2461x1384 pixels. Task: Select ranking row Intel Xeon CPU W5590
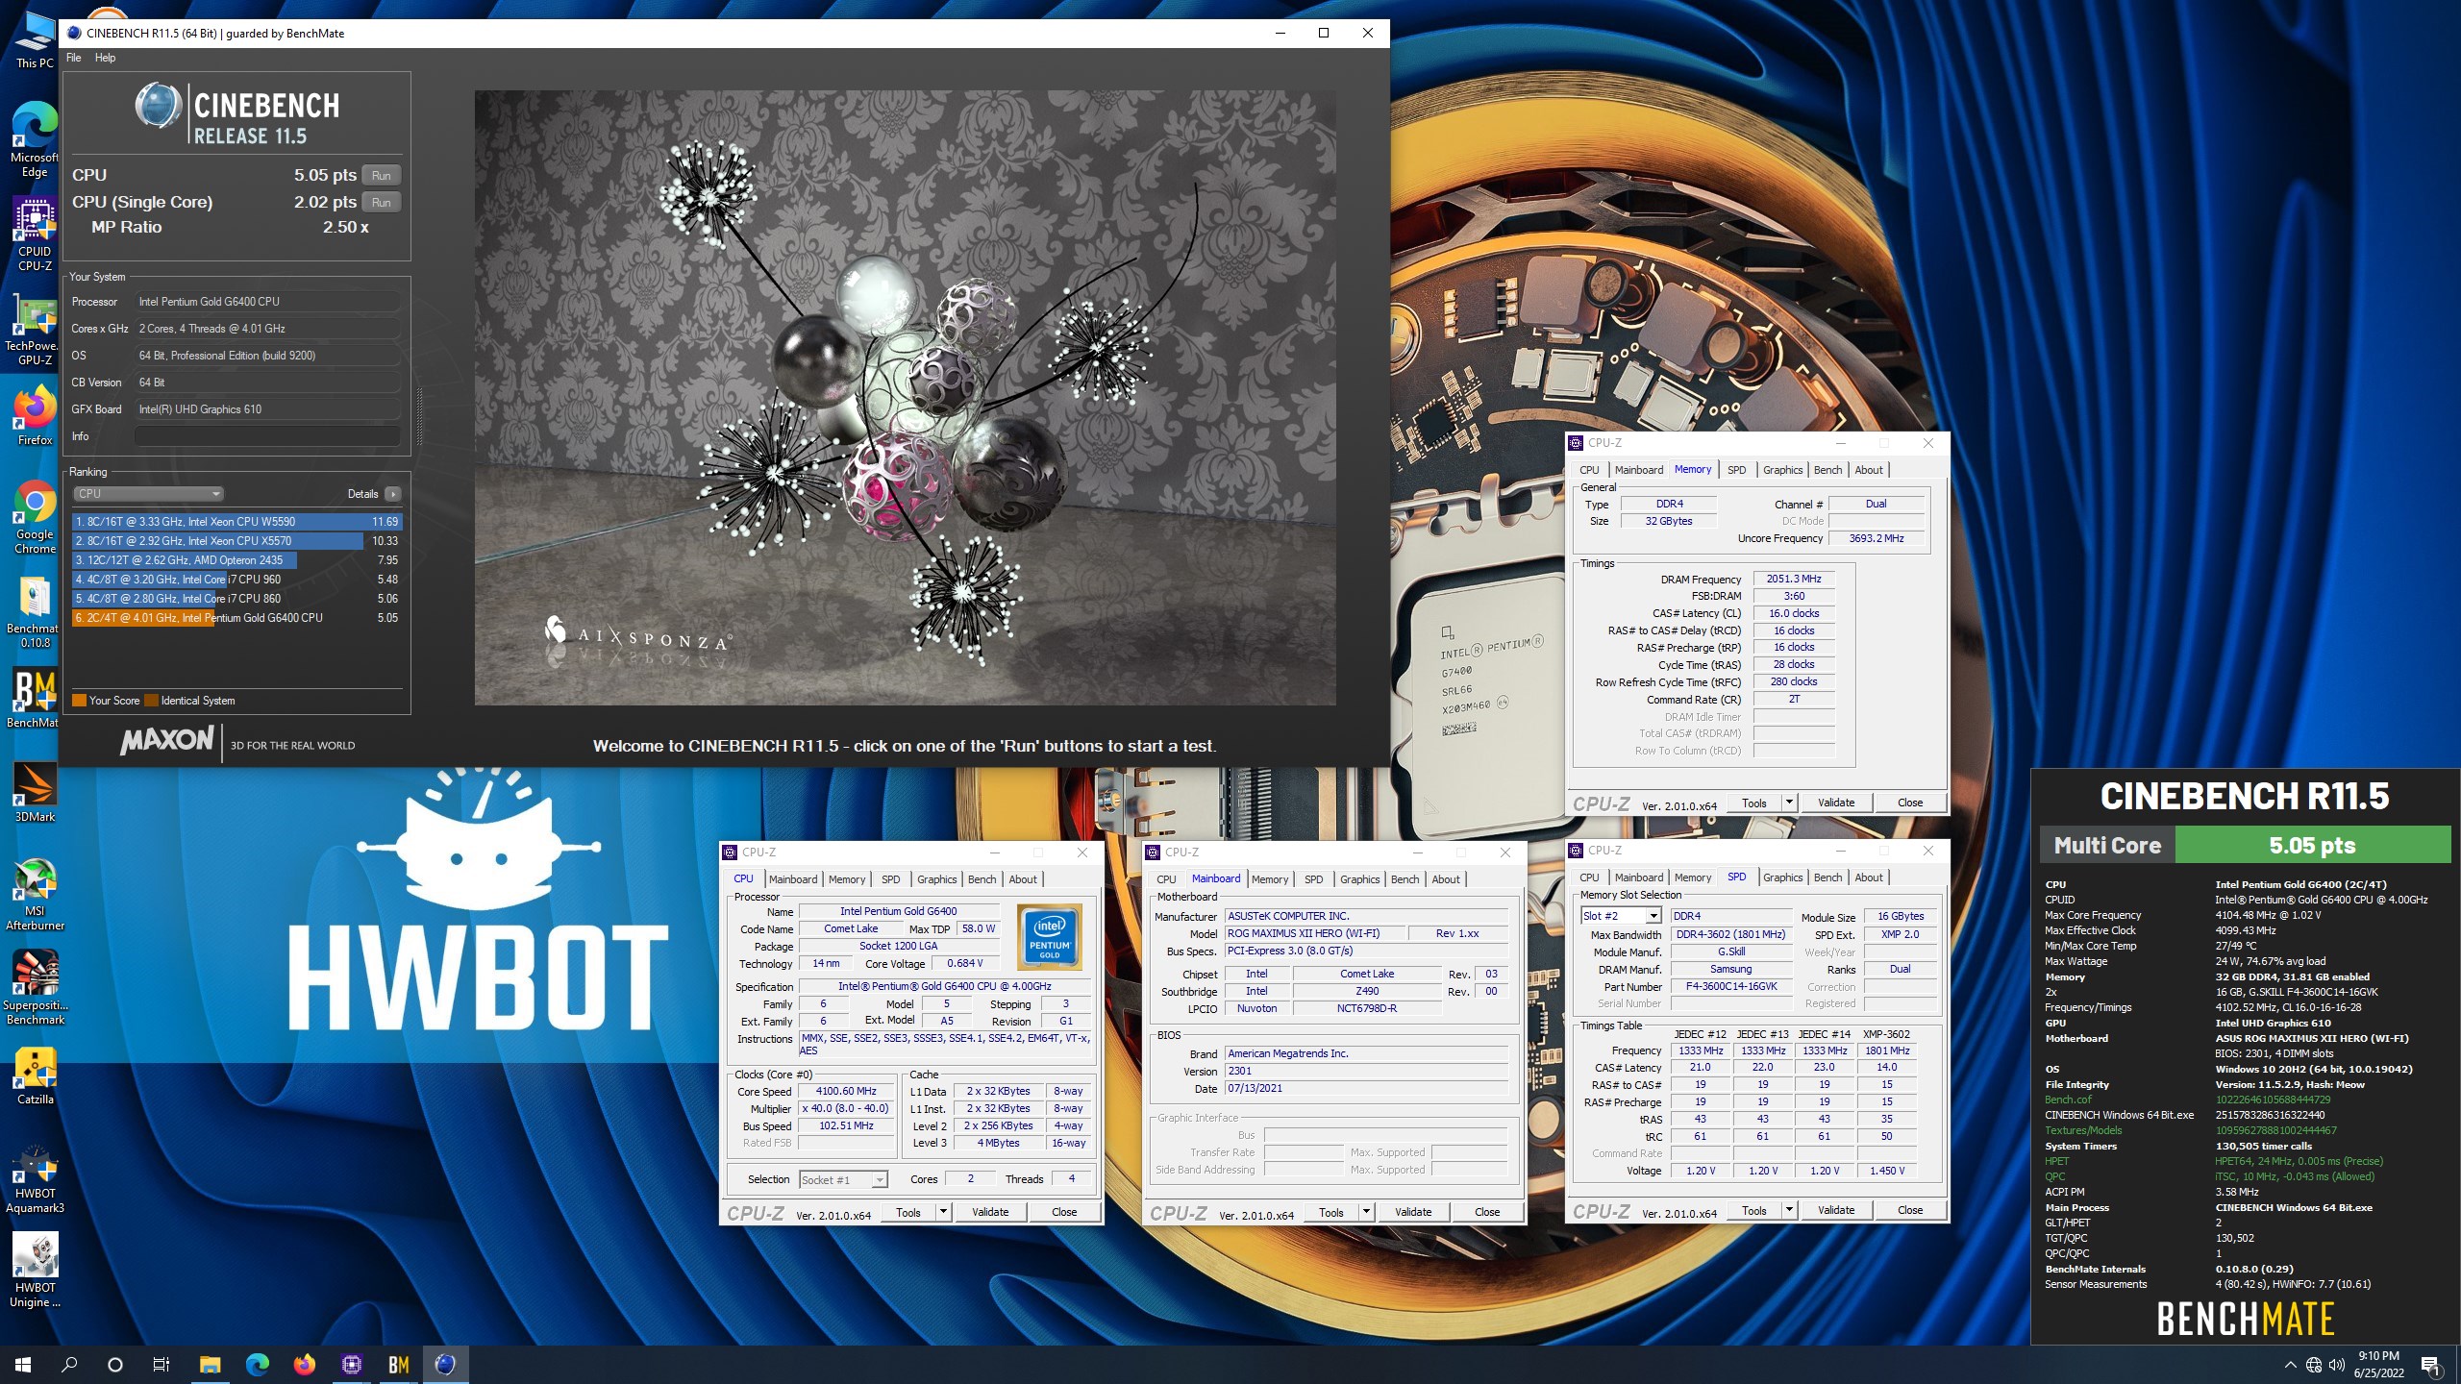237,522
